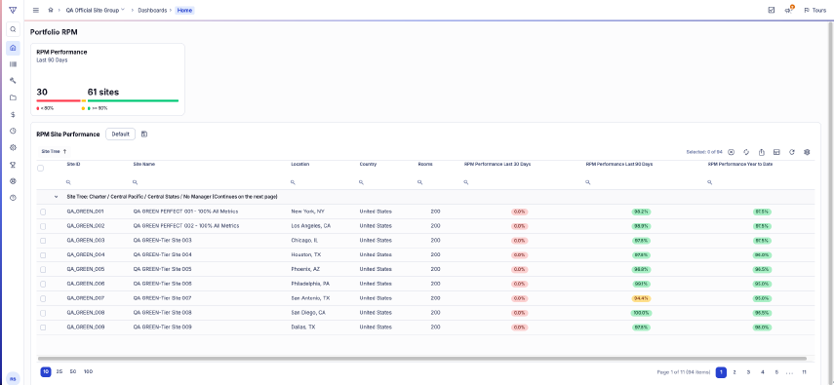The height and width of the screenshot is (385, 835).
Task: Toggle the select-all header checkbox
Action: point(40,168)
